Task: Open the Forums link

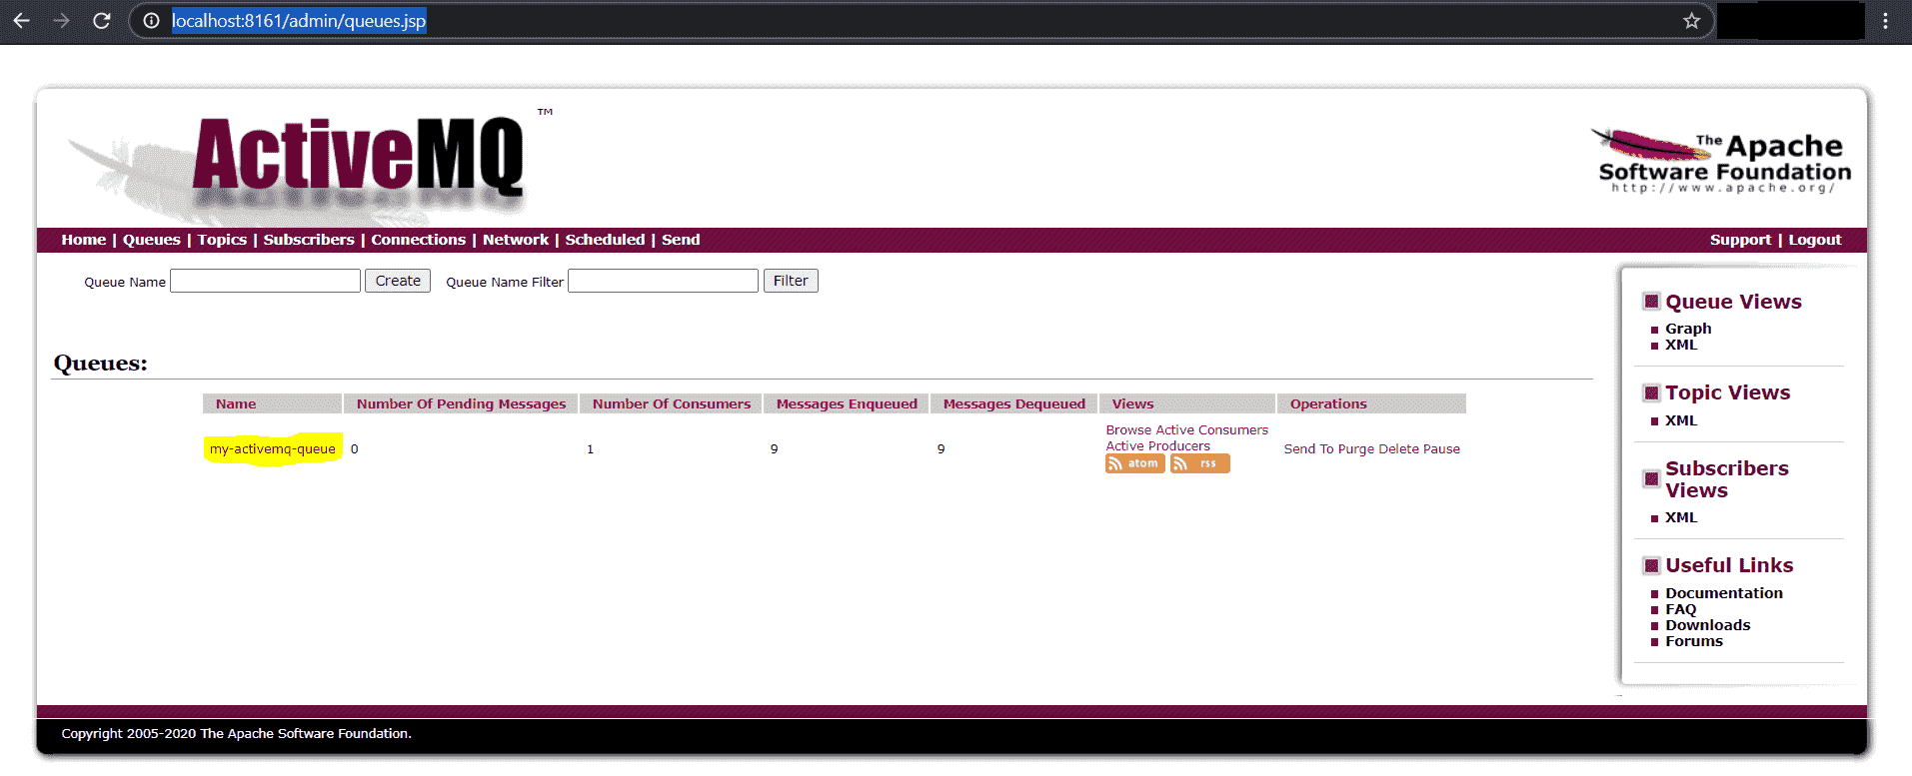Action: pyautogui.click(x=1694, y=641)
